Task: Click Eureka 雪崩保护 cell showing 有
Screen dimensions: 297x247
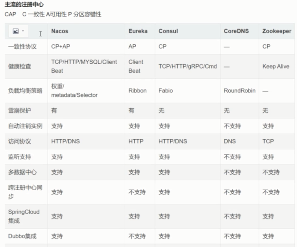Action: (131, 111)
